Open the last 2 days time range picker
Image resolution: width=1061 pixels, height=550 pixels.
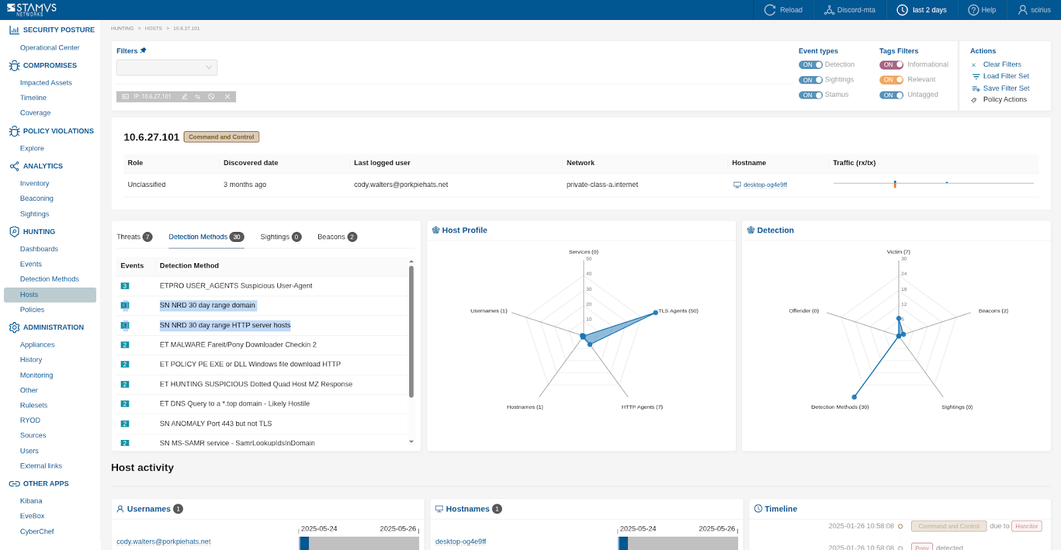[922, 10]
